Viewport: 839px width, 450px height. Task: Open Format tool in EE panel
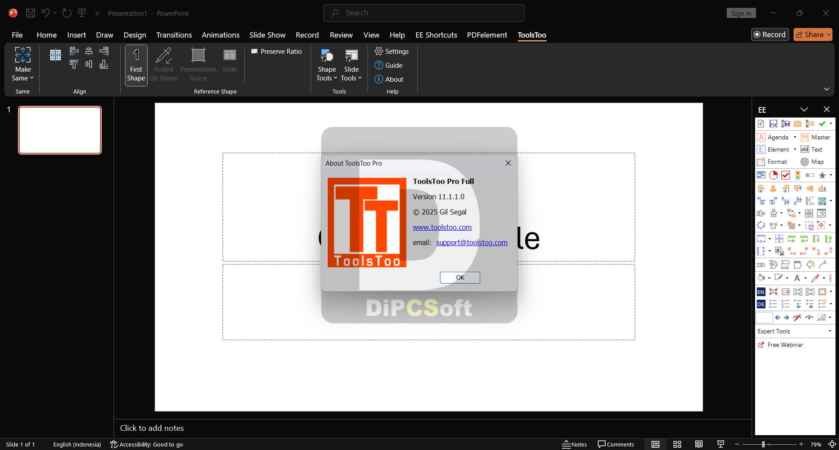pos(772,162)
